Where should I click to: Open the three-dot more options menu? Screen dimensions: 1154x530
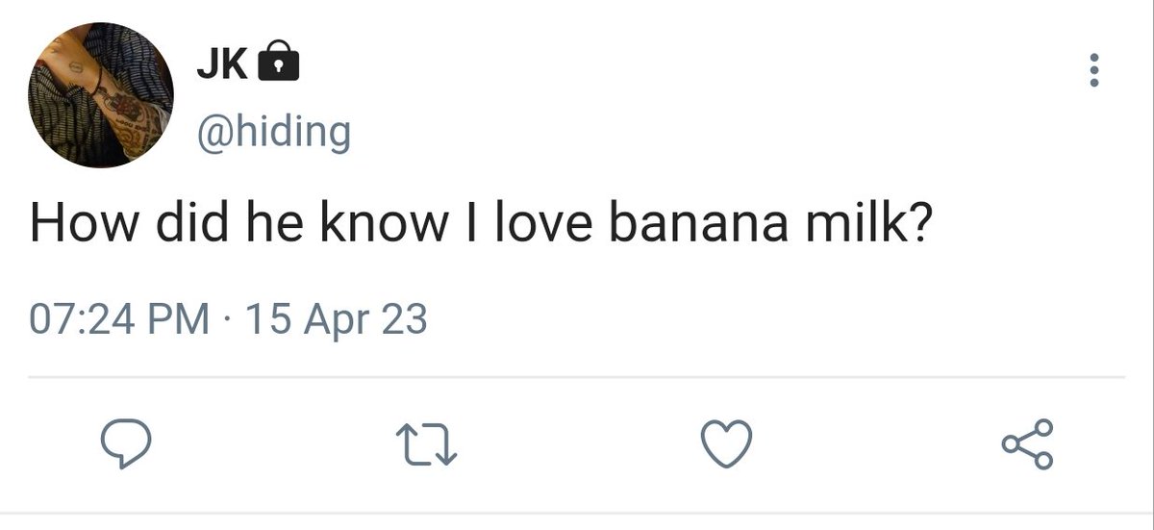coord(1092,71)
